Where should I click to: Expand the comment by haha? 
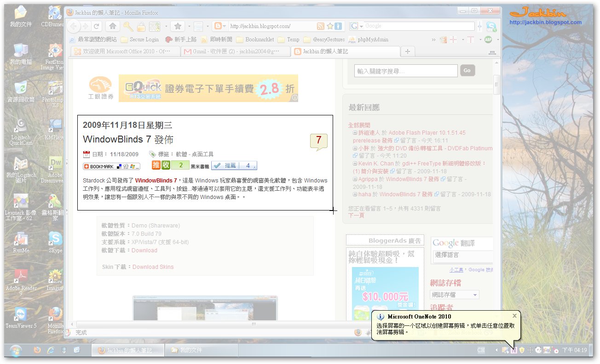point(355,194)
